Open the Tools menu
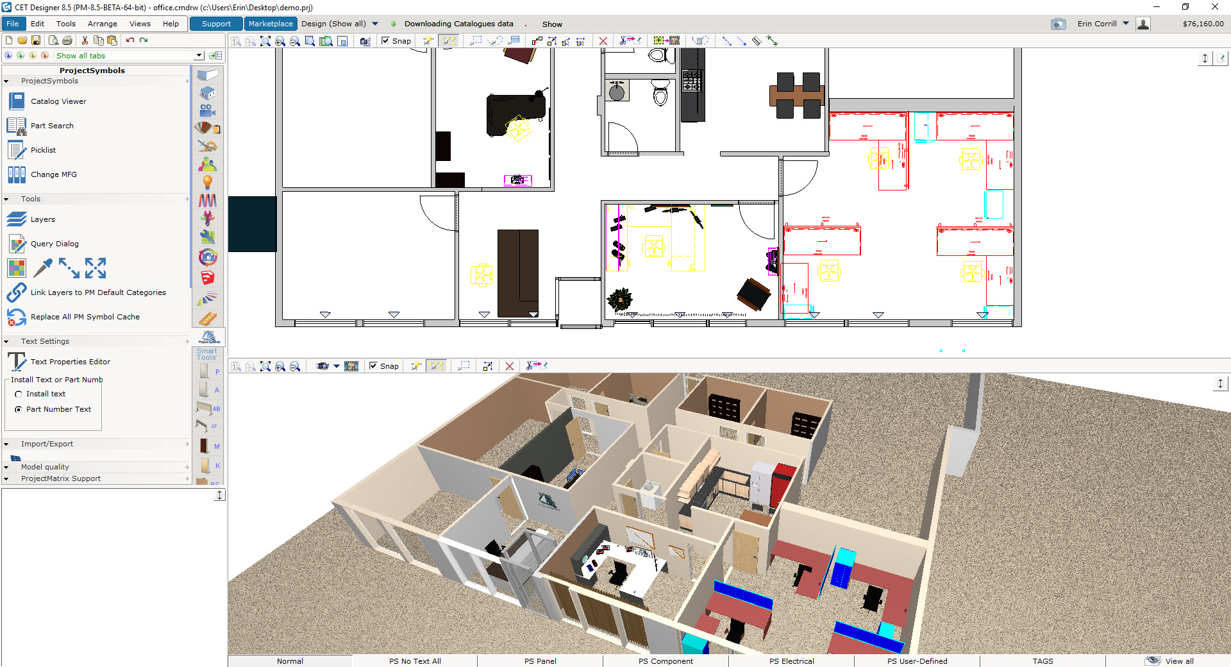Image resolution: width=1231 pixels, height=667 pixels. point(66,24)
